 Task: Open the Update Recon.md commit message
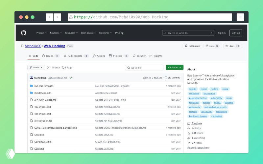click(x=57, y=78)
